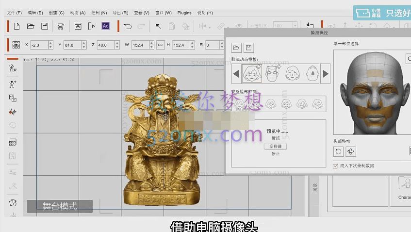Viewport: 411px width, 232px height.
Task: Click the layered image sidebar icon
Action: pyautogui.click(x=13, y=98)
